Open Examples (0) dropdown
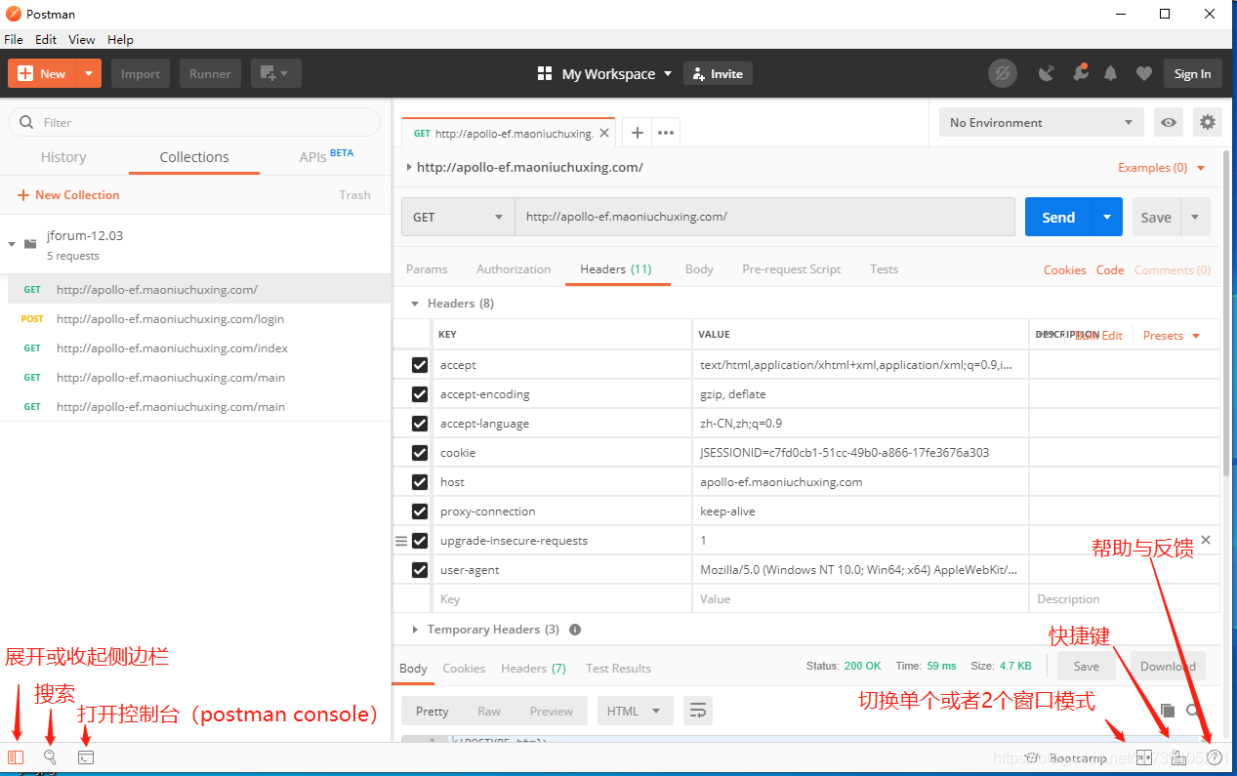 (1162, 168)
